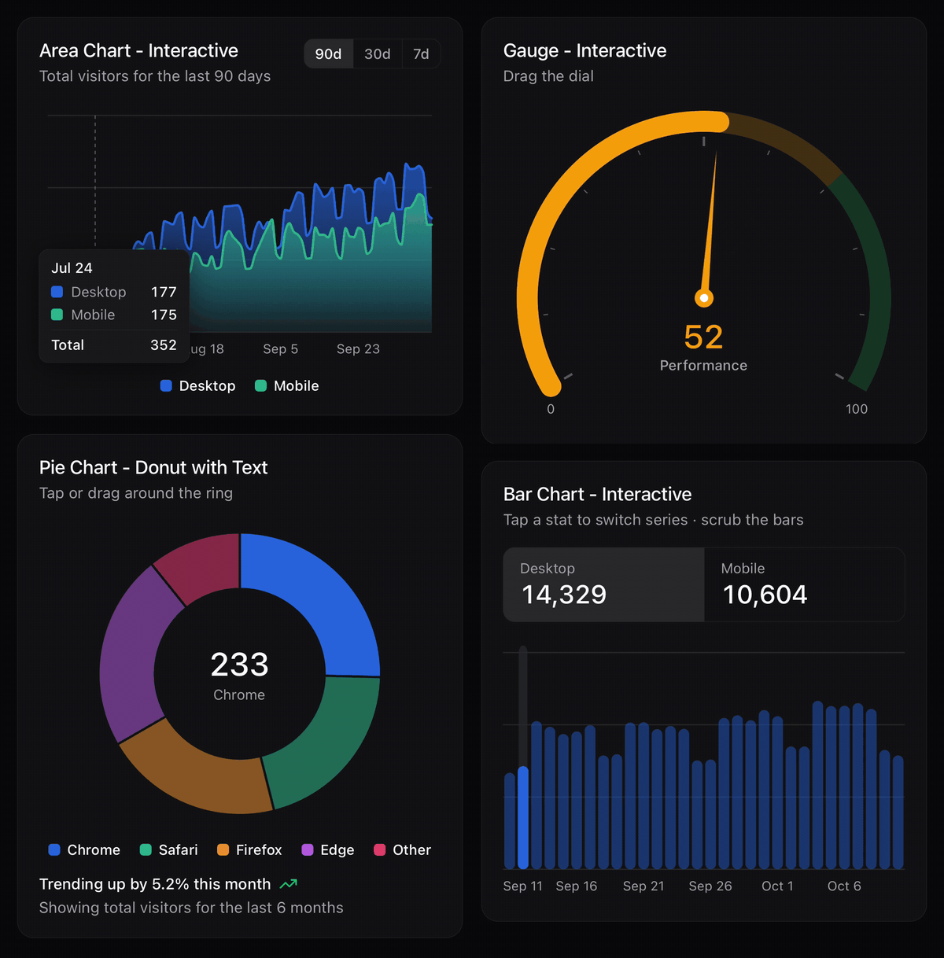
Task: Click the 'Trending up by 5.2% this month' text
Action: (155, 884)
